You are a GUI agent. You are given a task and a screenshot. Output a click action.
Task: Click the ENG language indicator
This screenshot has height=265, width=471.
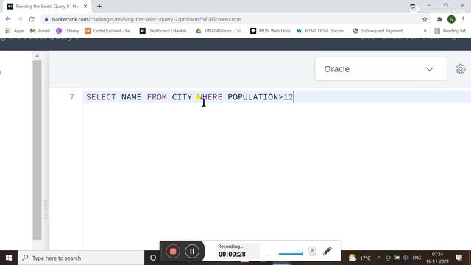pyautogui.click(x=417, y=258)
